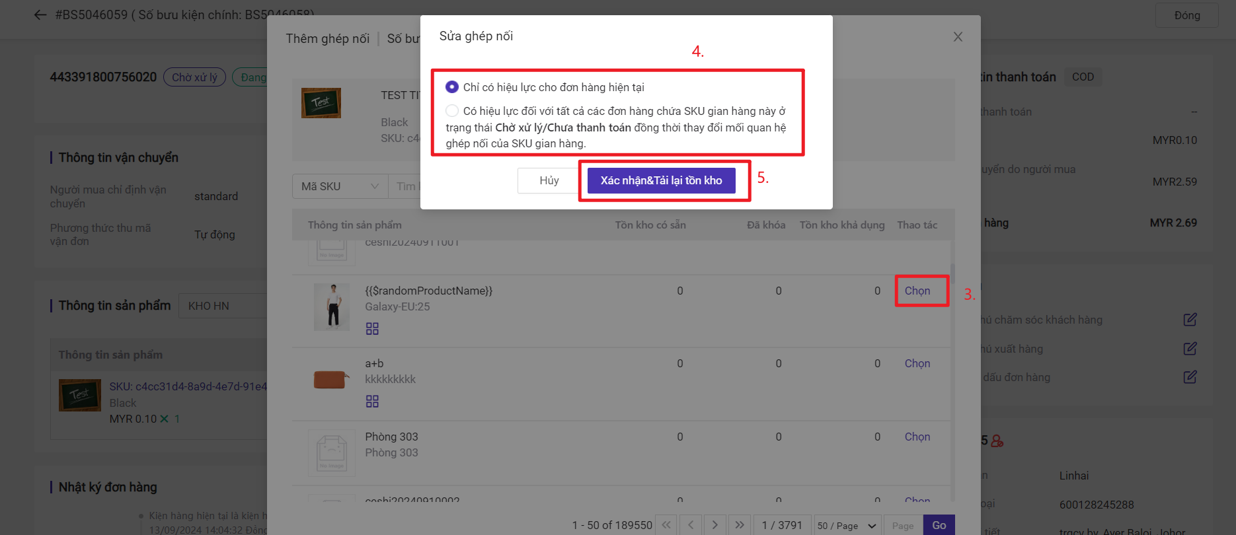Edit the dấu đơn hàng note
Screen dimensions: 1236x535
click(1190, 377)
